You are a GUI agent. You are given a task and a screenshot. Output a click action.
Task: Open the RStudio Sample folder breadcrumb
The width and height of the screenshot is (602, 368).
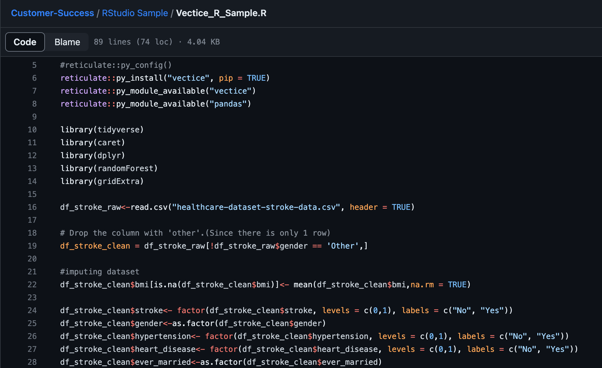pos(135,13)
